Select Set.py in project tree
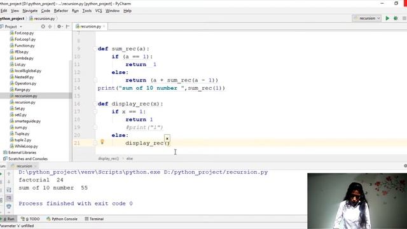 pyautogui.click(x=17, y=109)
